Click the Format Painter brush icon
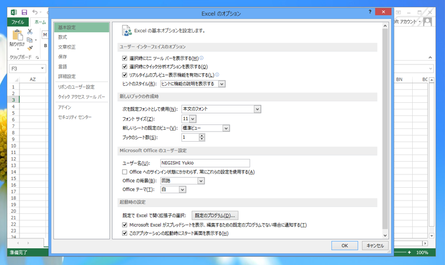This screenshot has width=445, height=265. (x=30, y=48)
